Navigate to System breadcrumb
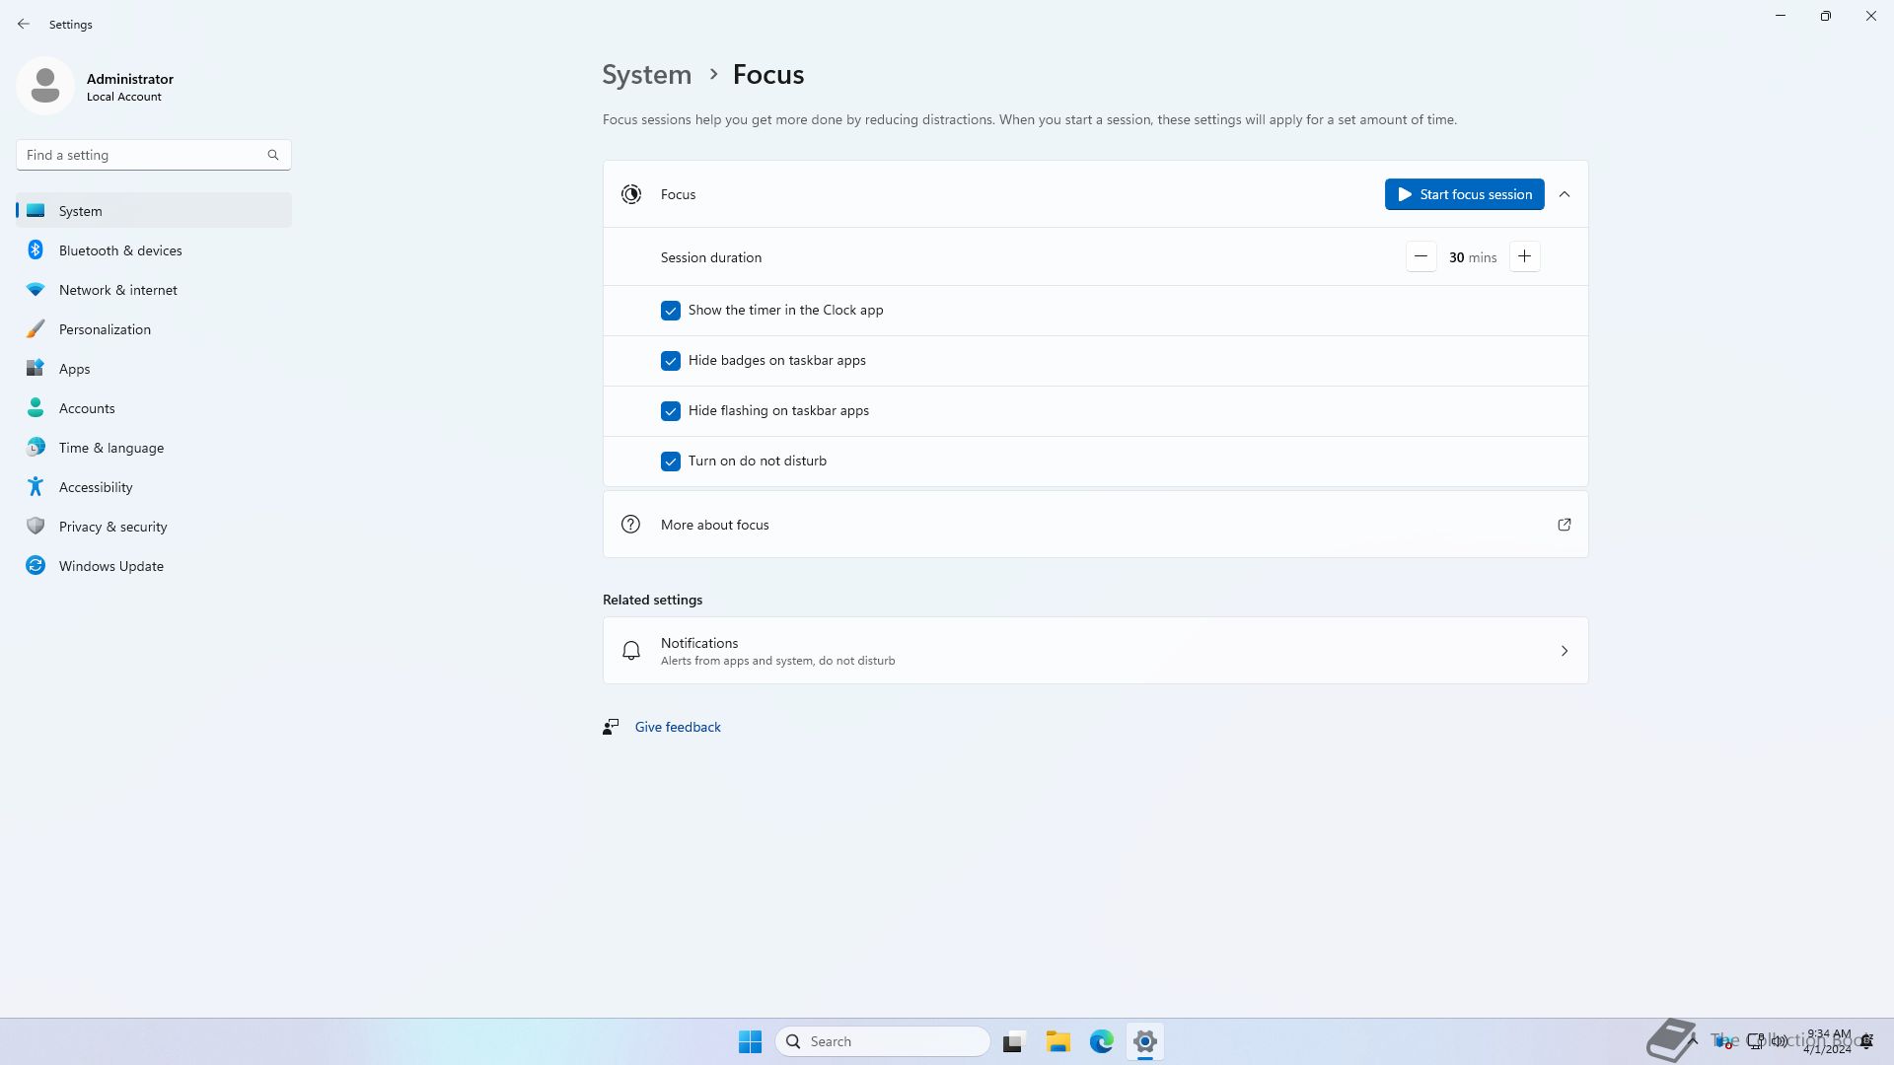1894x1065 pixels. [x=646, y=75]
